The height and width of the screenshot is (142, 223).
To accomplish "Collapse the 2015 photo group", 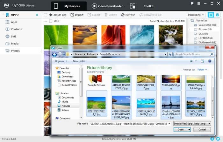I will coord(46,21).
